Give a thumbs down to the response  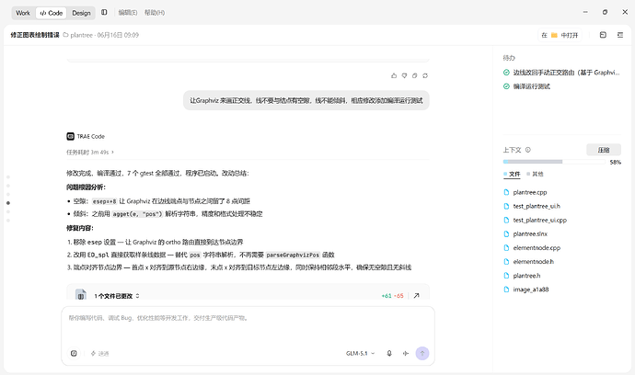(404, 75)
